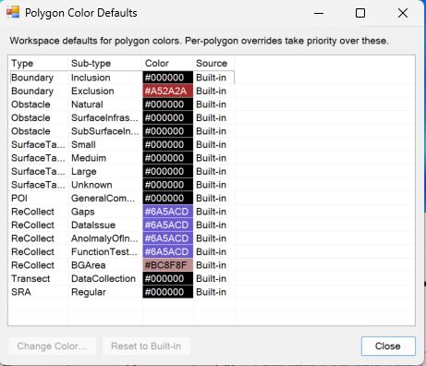426x366 pixels.
Task: Select the #000000 swatch for Boundary Inclusion
Action: pyautogui.click(x=168, y=78)
